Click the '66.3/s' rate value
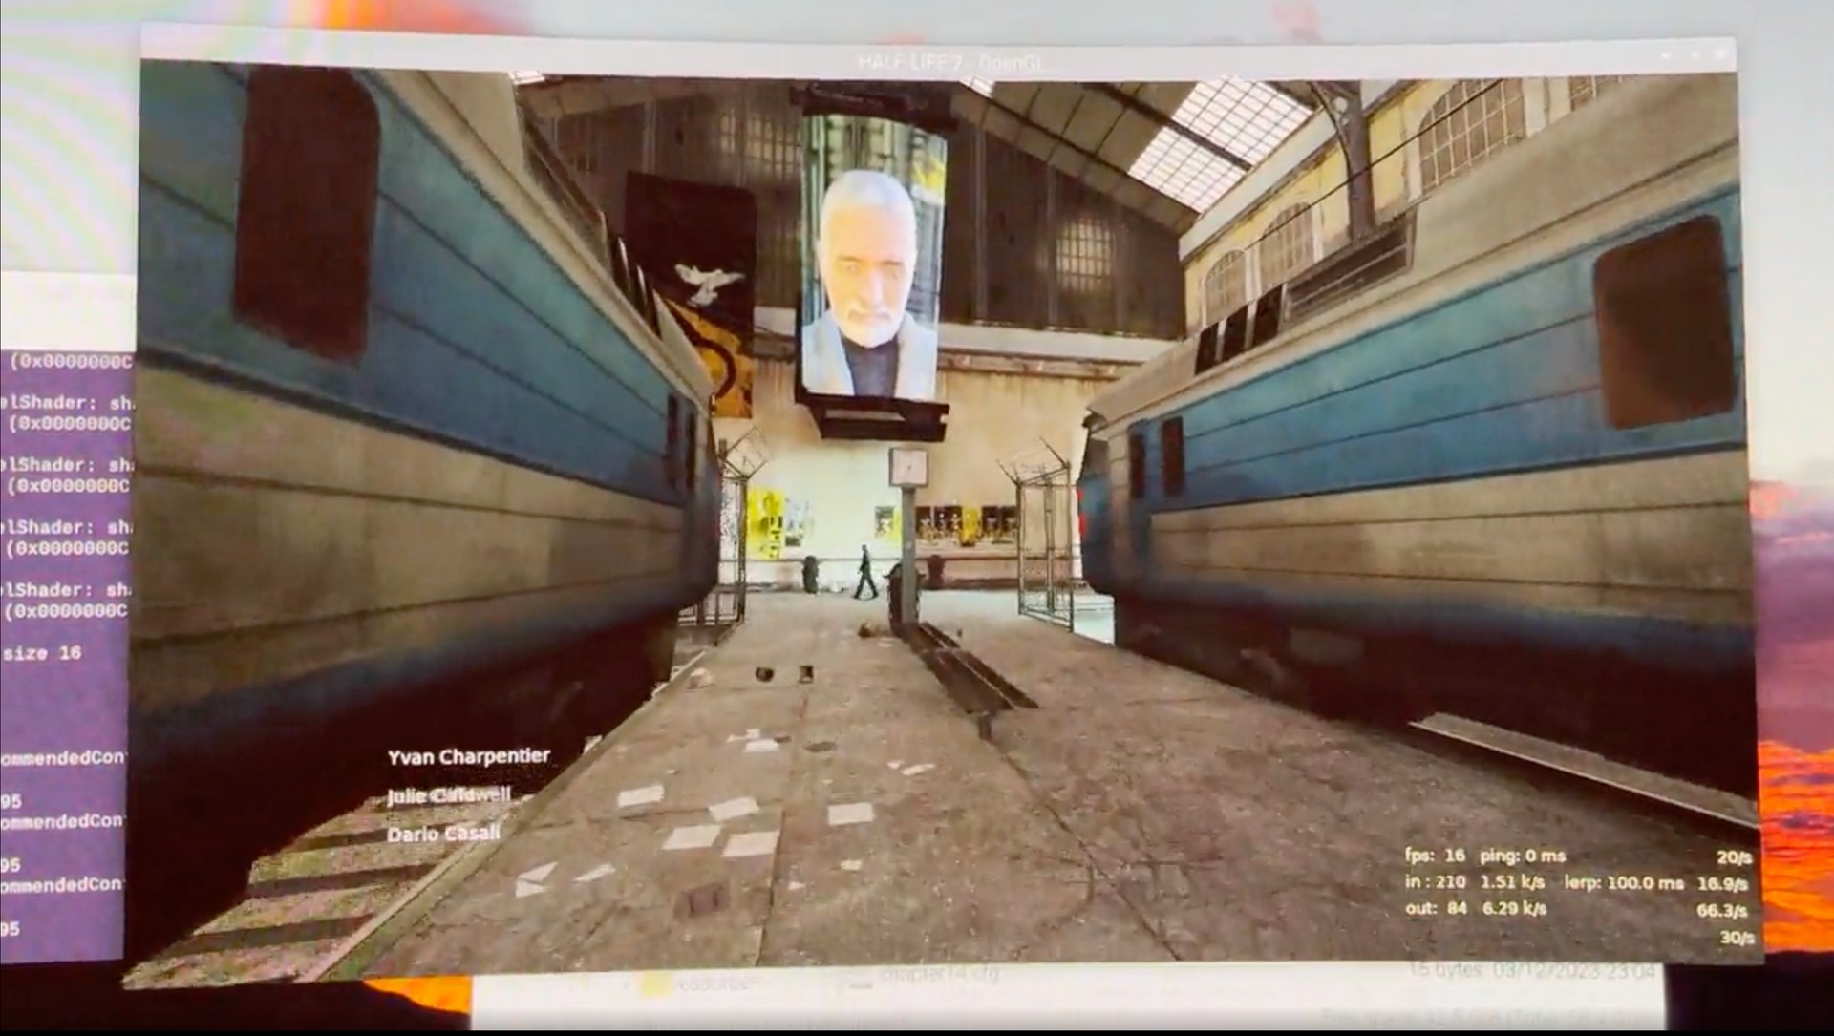 tap(1722, 911)
